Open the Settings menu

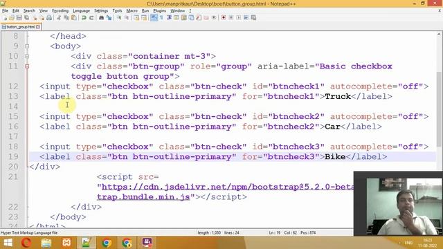click(101, 11)
